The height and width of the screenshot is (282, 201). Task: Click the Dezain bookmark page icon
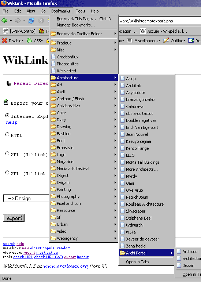click(x=179, y=265)
